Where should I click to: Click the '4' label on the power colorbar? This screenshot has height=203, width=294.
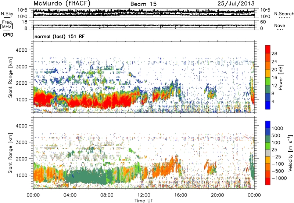point(273,102)
